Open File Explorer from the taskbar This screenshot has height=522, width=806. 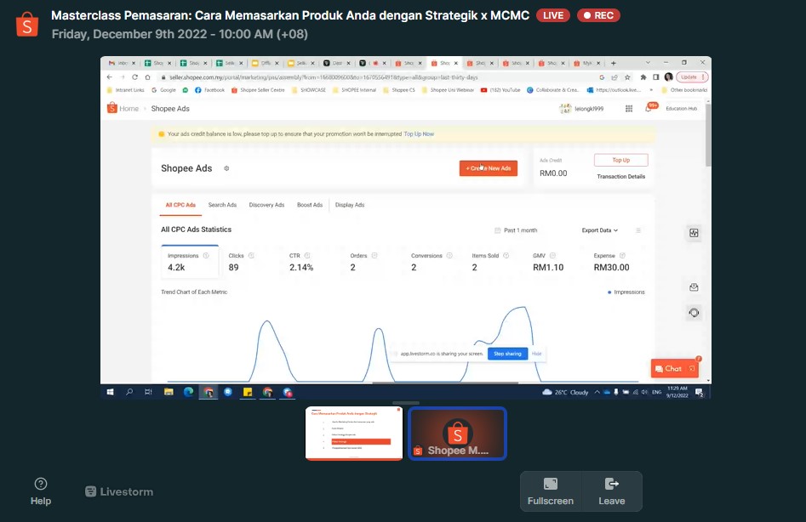click(169, 392)
